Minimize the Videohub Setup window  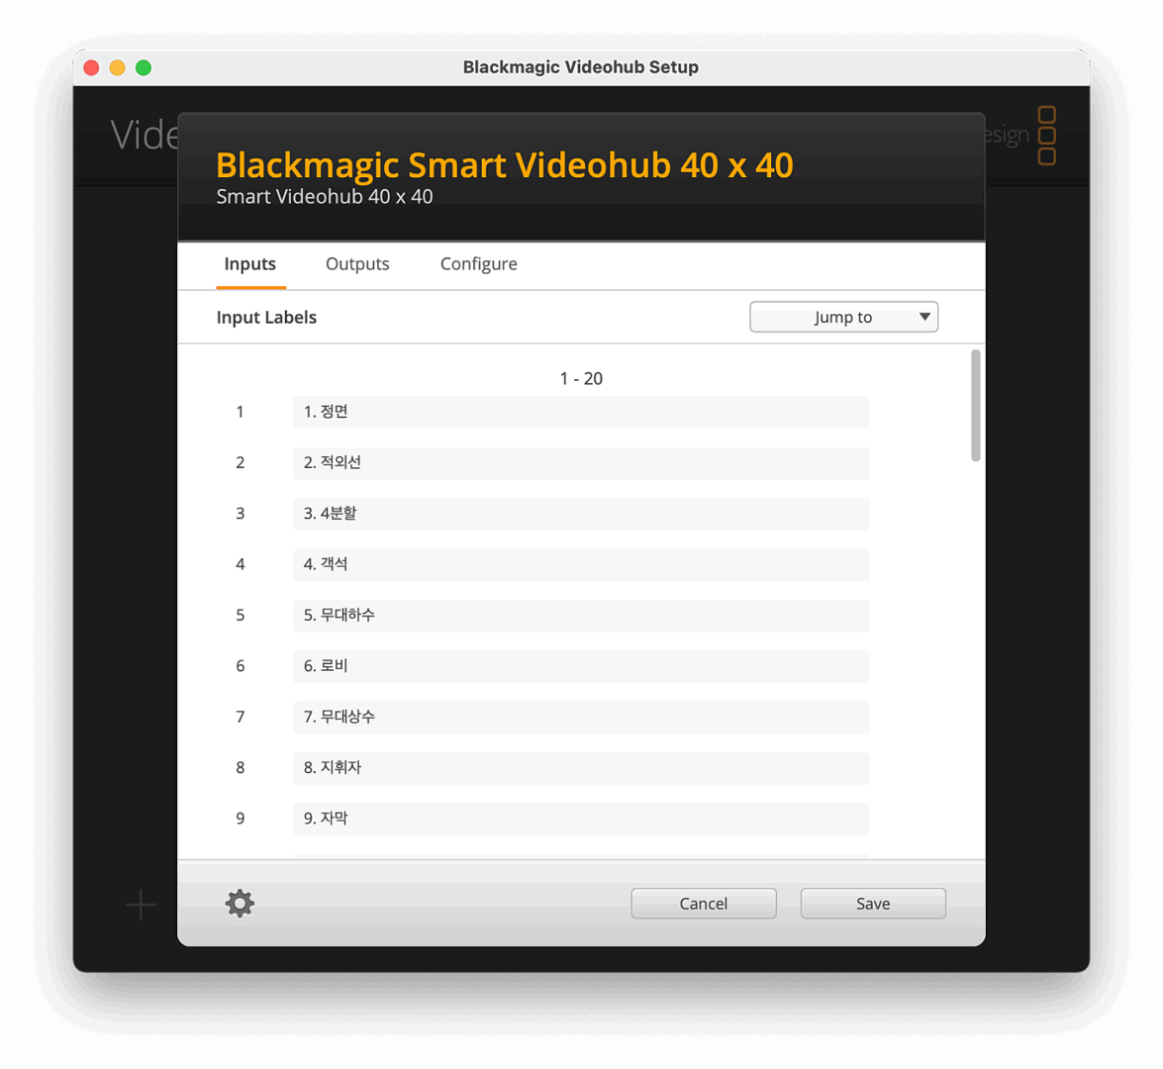(117, 67)
